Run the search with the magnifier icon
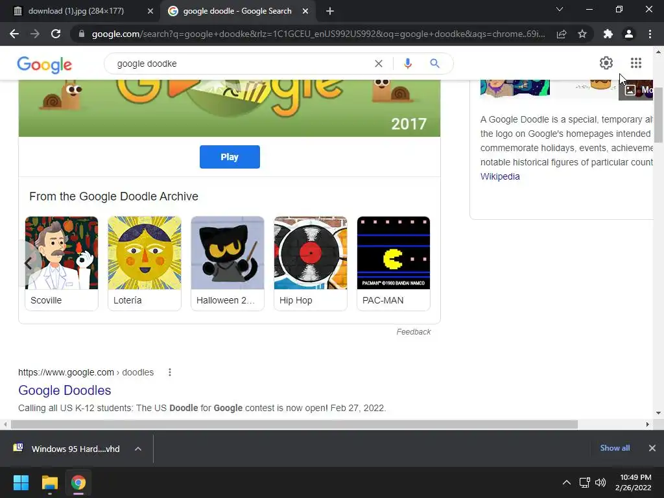The height and width of the screenshot is (498, 664). click(434, 64)
